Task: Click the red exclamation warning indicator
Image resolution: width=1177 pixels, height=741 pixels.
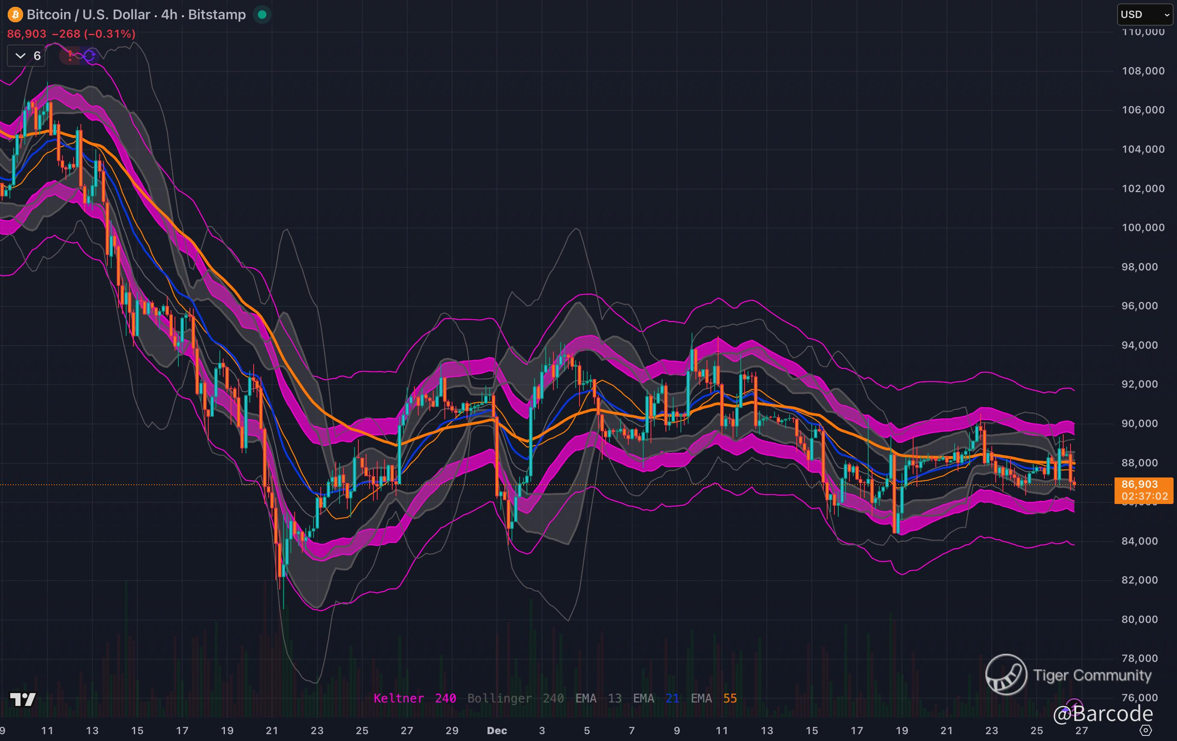Action: (70, 55)
